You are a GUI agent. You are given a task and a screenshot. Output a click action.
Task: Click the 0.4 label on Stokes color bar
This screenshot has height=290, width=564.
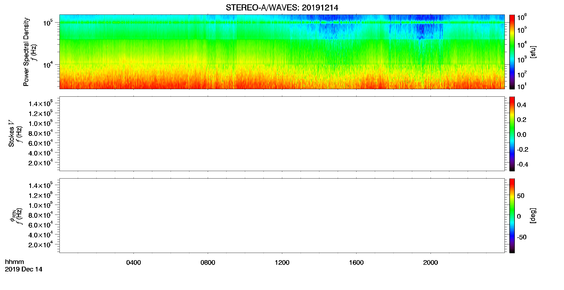tap(521, 105)
